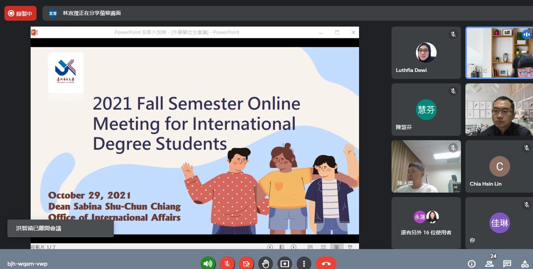Screen dimensions: 533x269
Task: Switch to Normal view in PowerPoint status bar
Action: [310, 247]
